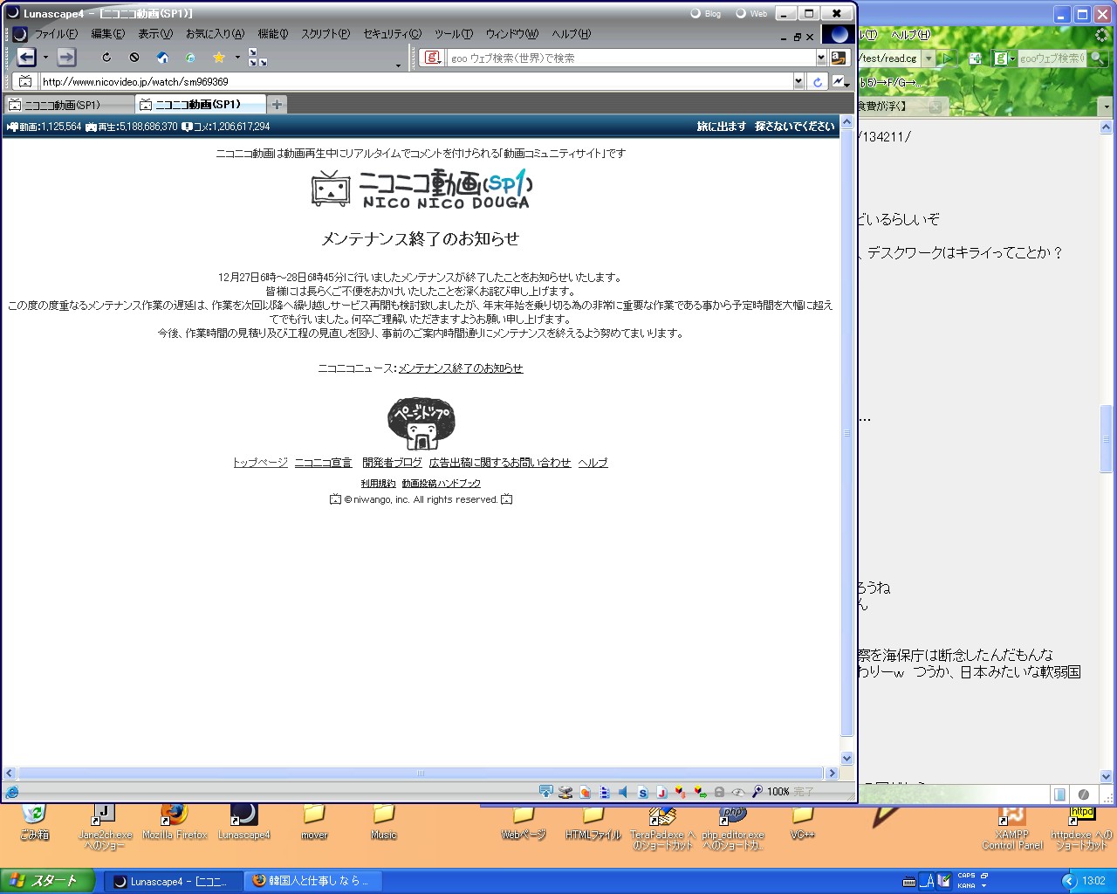Open the address bar URL dropdown
1117x894 pixels.
coord(798,81)
